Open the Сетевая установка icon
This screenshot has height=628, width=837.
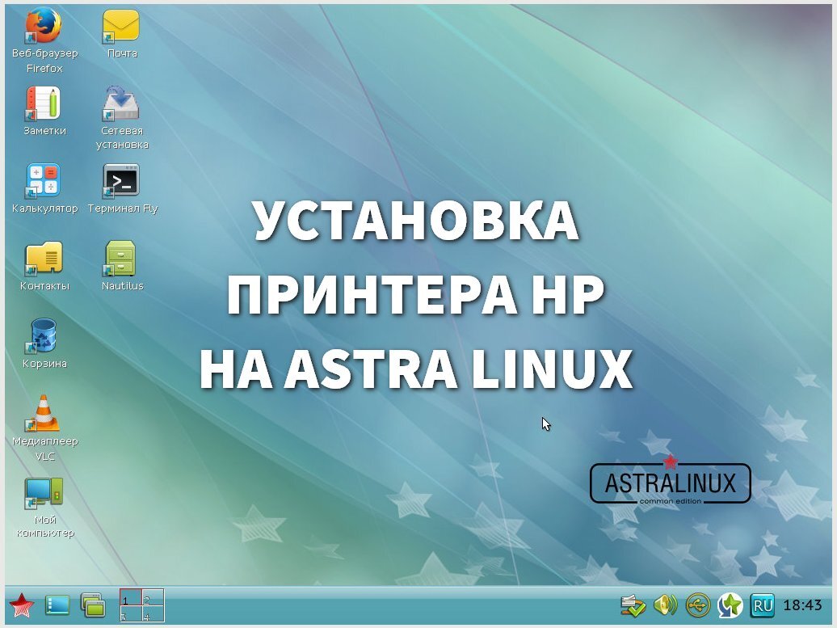[121, 103]
